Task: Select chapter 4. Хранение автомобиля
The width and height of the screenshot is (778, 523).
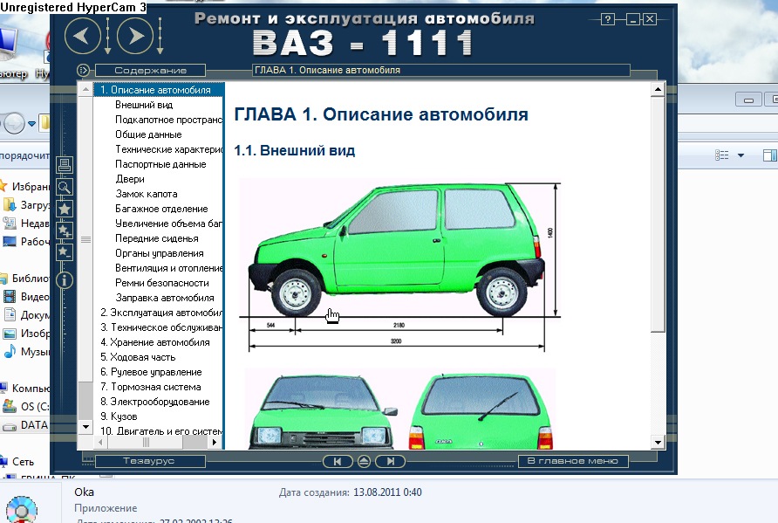Action: click(154, 343)
